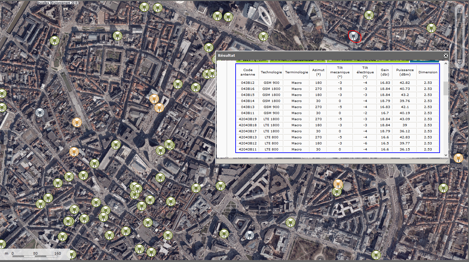Click the Gain (dbi) column header
The height and width of the screenshot is (262, 469).
pyautogui.click(x=385, y=72)
